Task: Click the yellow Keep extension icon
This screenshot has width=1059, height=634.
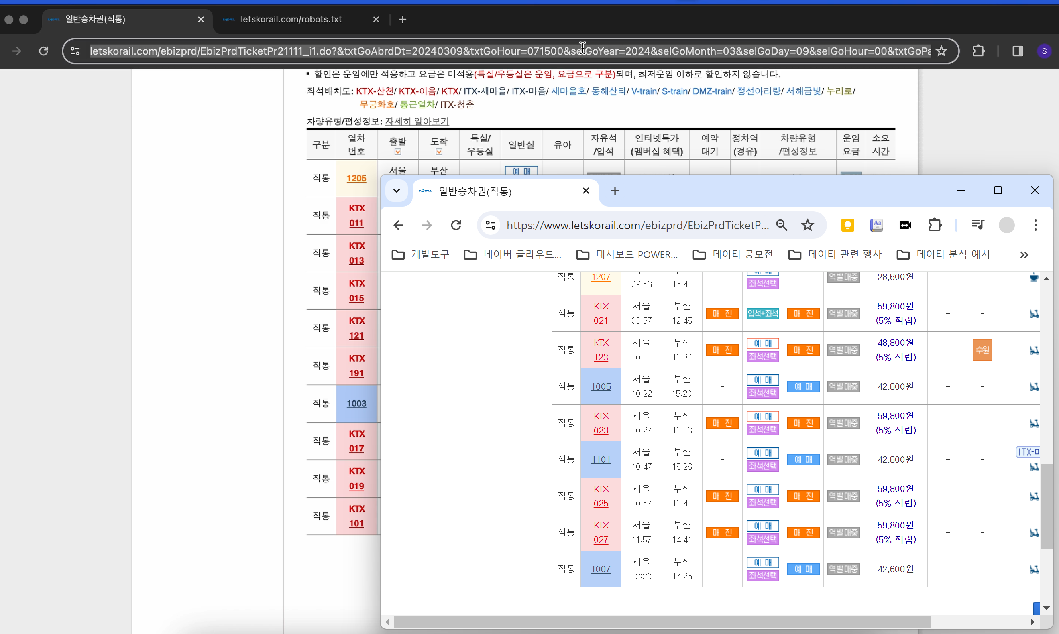Action: pyautogui.click(x=847, y=225)
